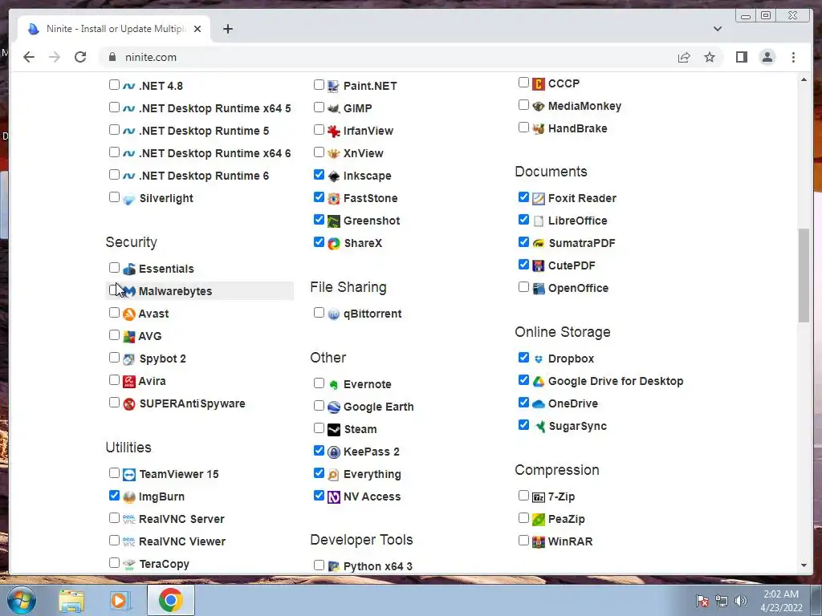
Task: Click the IrfanView red icon
Action: [x=333, y=131]
